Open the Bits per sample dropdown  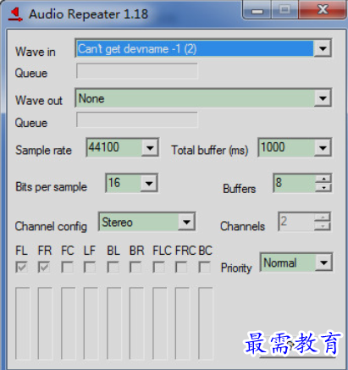pyautogui.click(x=149, y=183)
